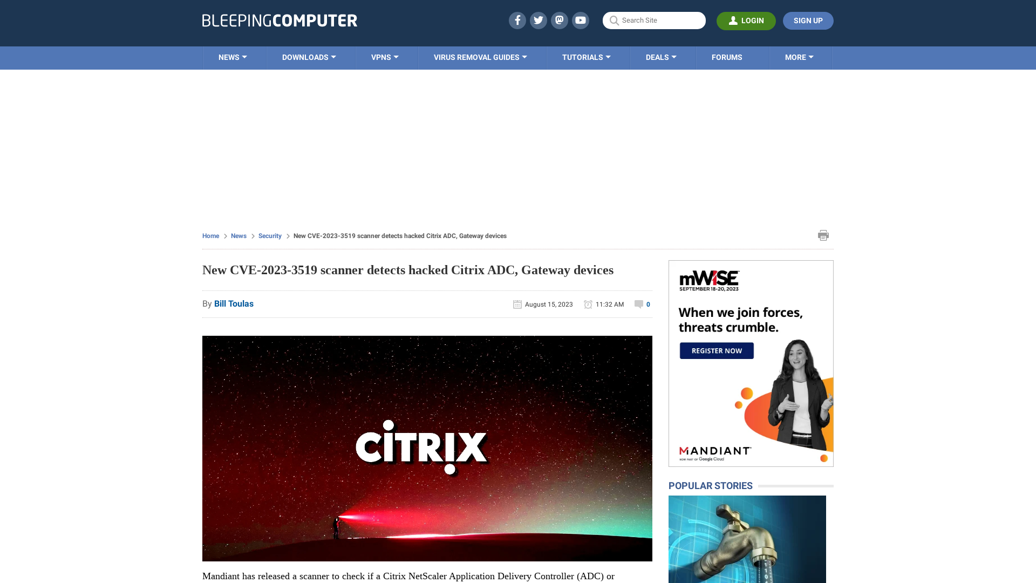Click the calendar date icon near August 15
Image resolution: width=1036 pixels, height=583 pixels.
(x=517, y=304)
